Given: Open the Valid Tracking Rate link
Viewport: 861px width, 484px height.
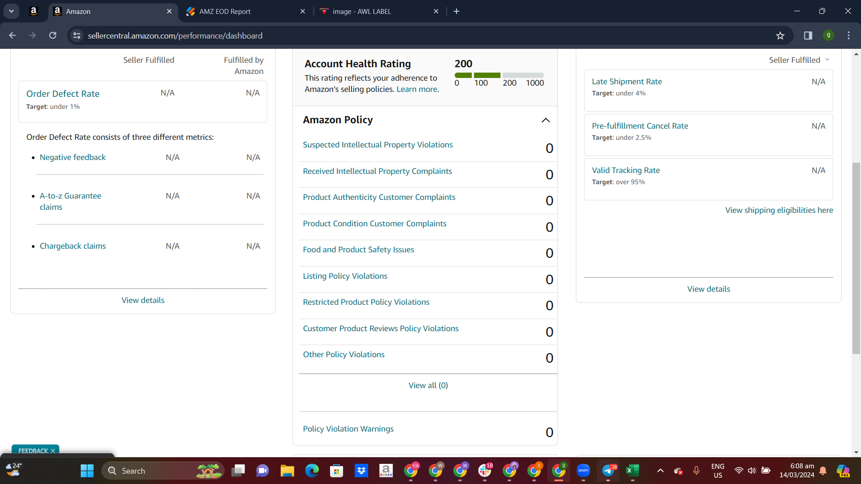Looking at the screenshot, I should 626,170.
